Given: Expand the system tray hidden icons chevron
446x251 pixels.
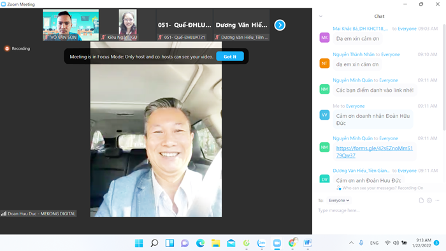Looking at the screenshot, I should 351,243.
